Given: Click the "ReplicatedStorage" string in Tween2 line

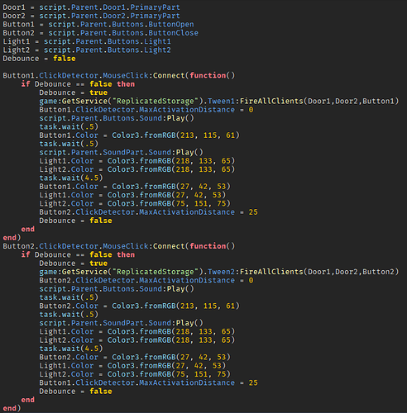Looking at the screenshot, I should pos(156,272).
